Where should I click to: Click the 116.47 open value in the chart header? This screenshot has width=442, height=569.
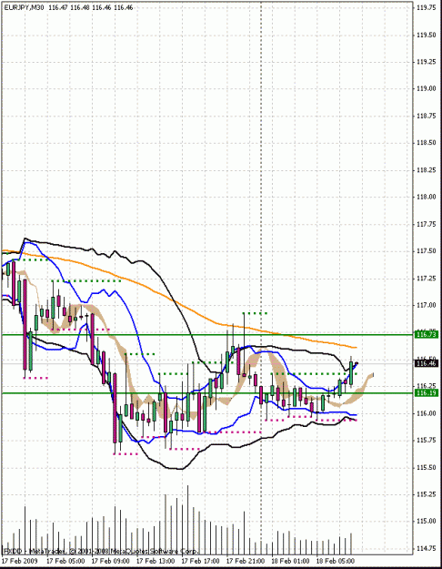point(57,7)
